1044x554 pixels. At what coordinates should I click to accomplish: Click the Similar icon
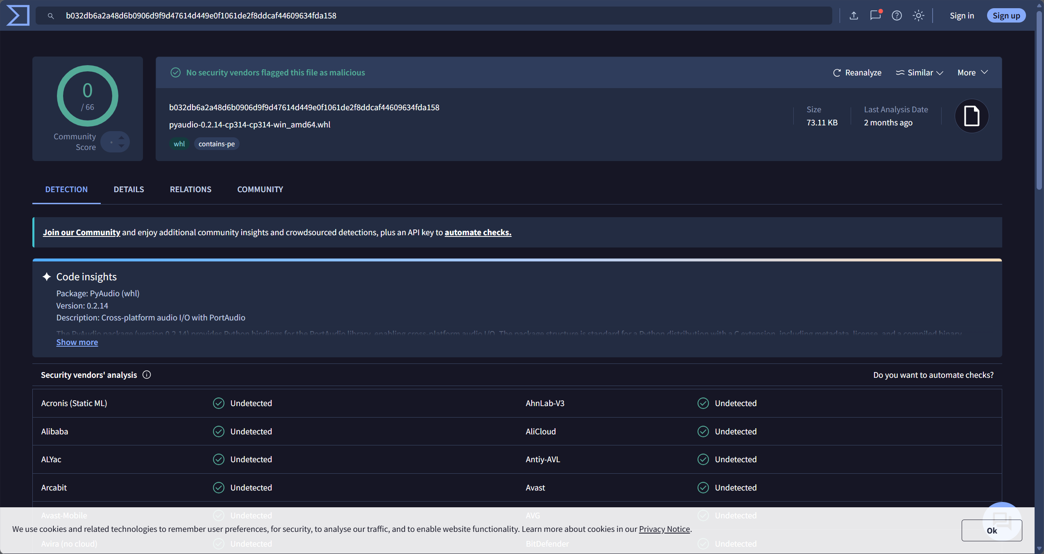(x=900, y=73)
